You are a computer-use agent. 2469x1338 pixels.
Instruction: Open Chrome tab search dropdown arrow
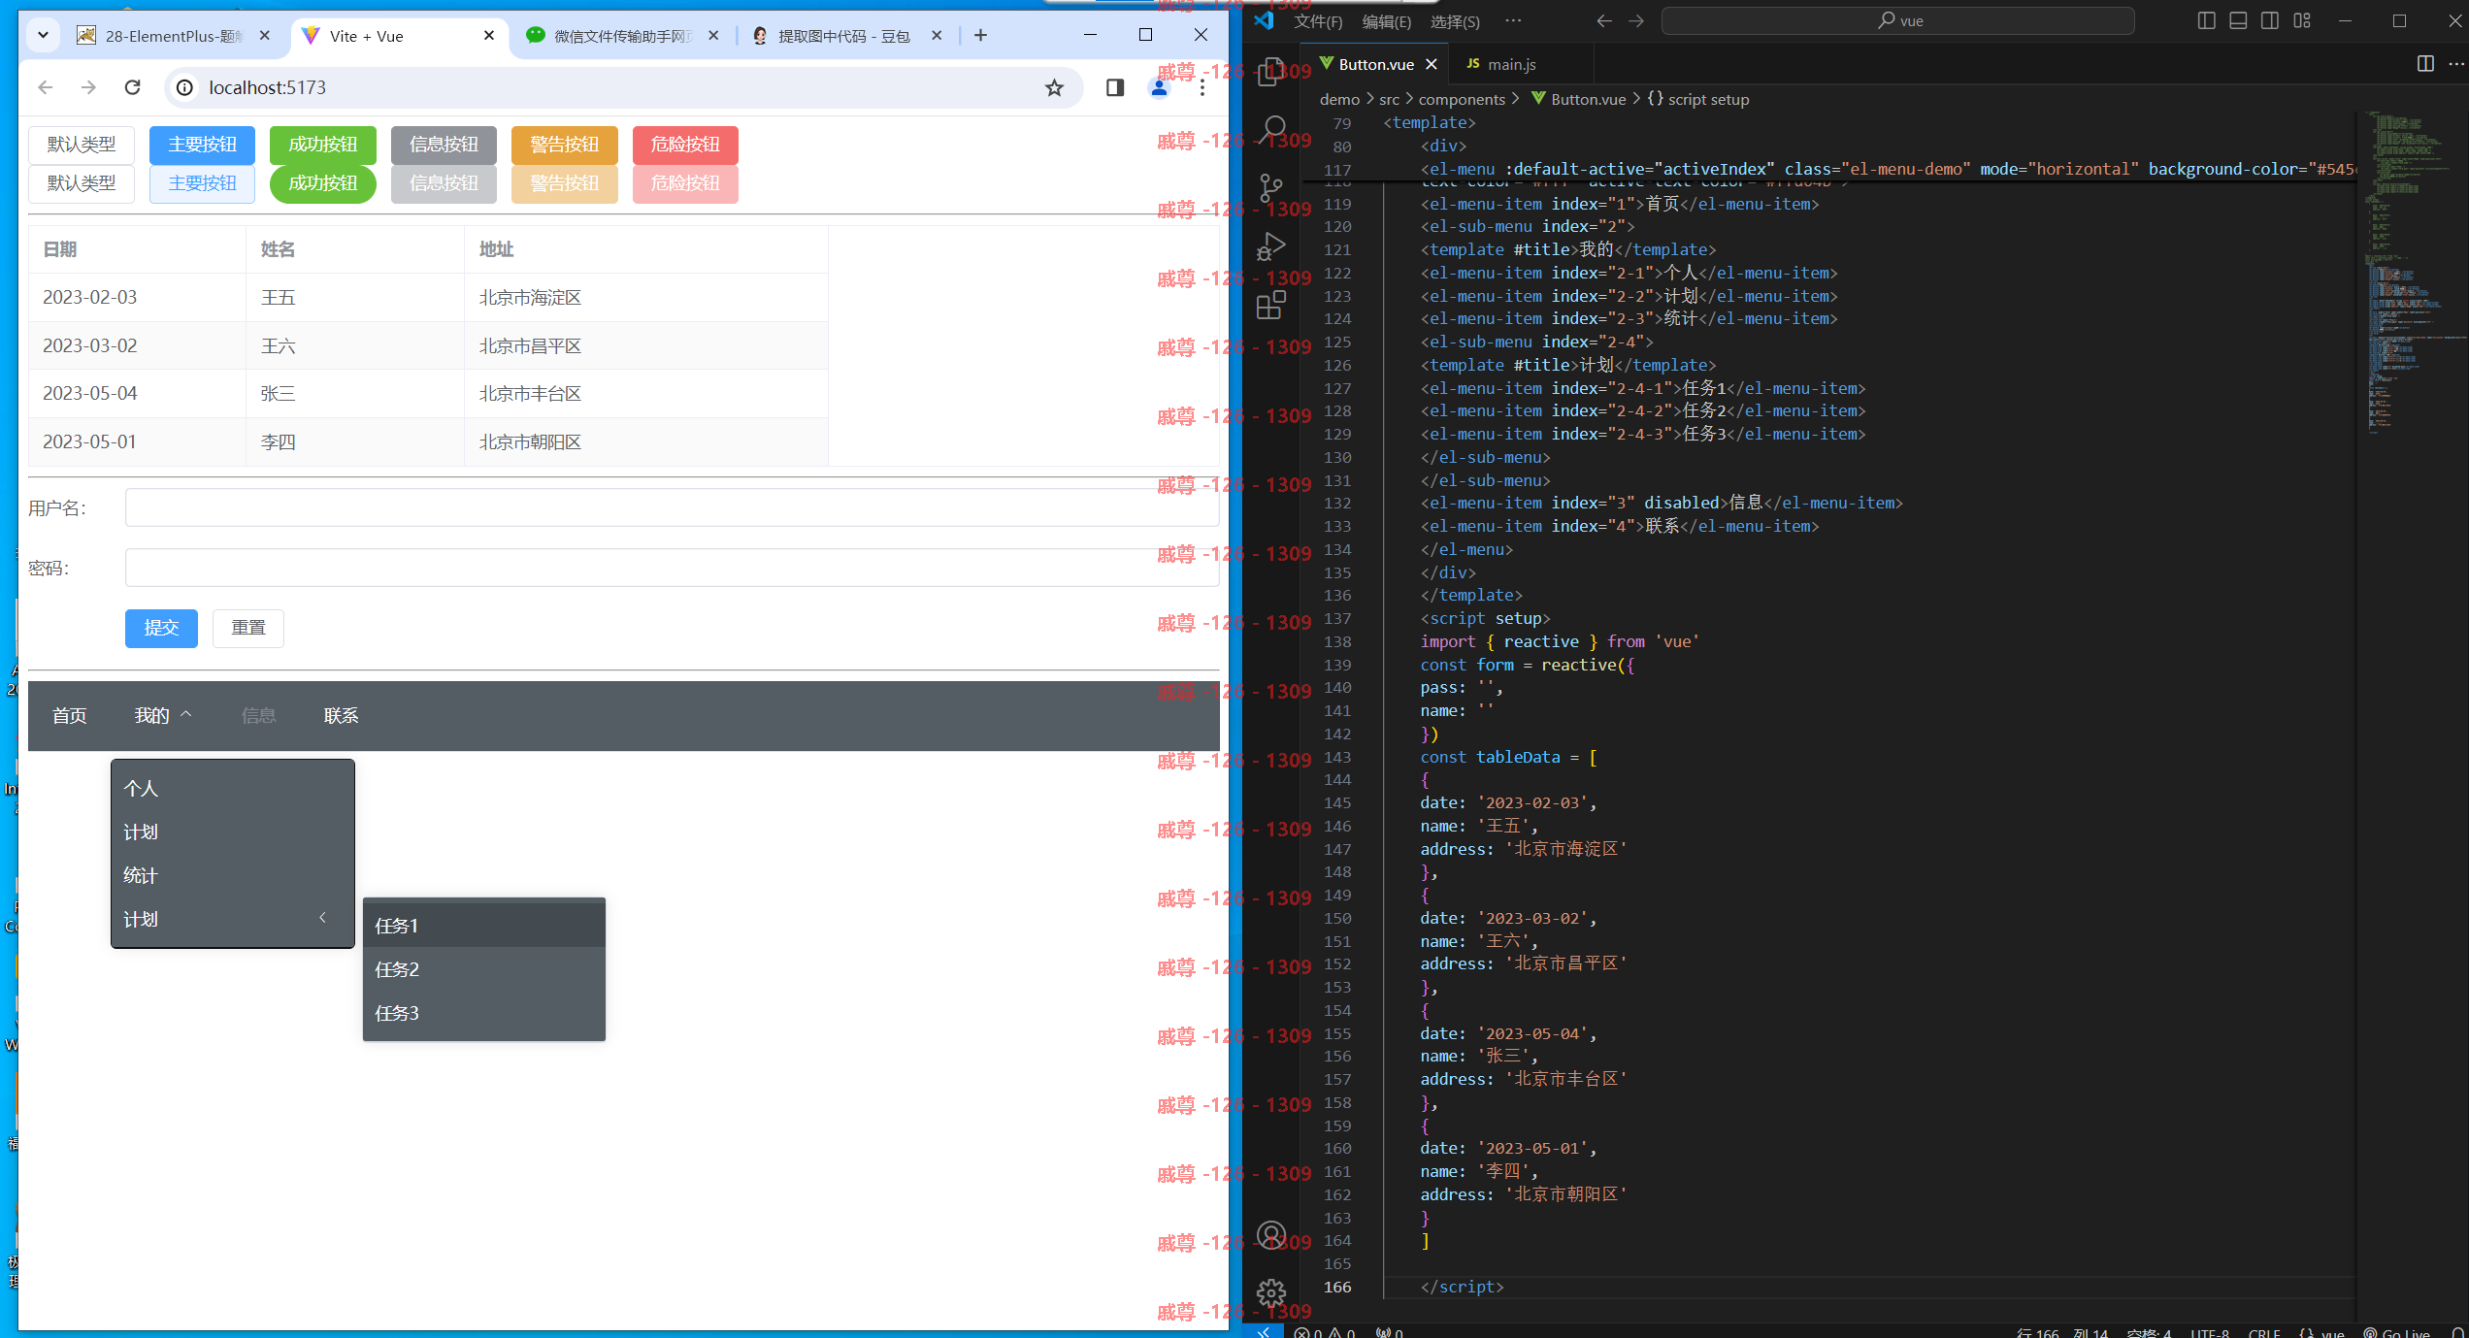click(x=43, y=35)
